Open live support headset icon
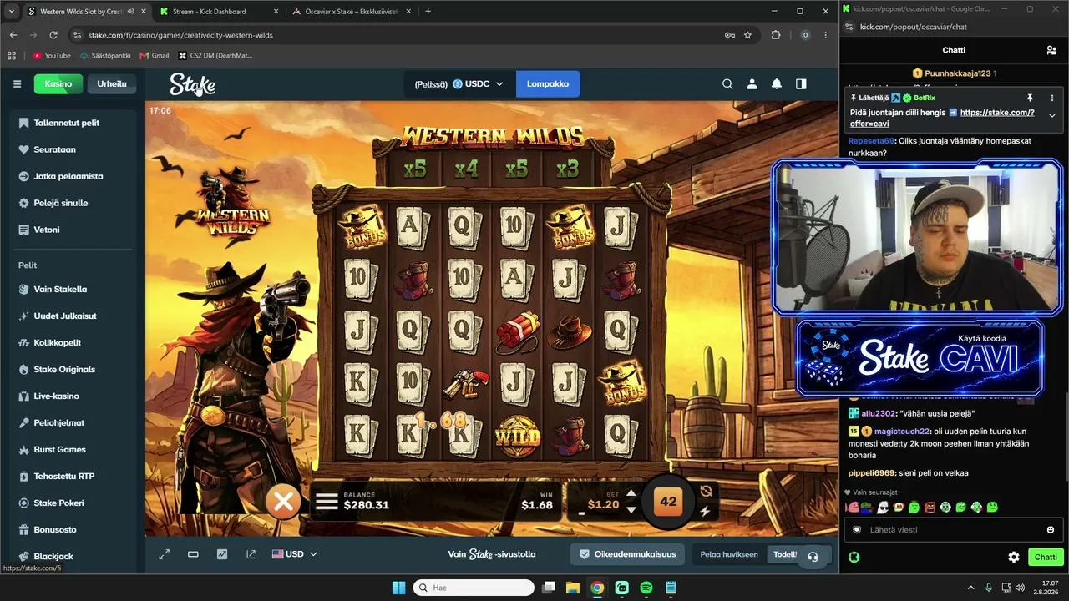 coord(813,557)
